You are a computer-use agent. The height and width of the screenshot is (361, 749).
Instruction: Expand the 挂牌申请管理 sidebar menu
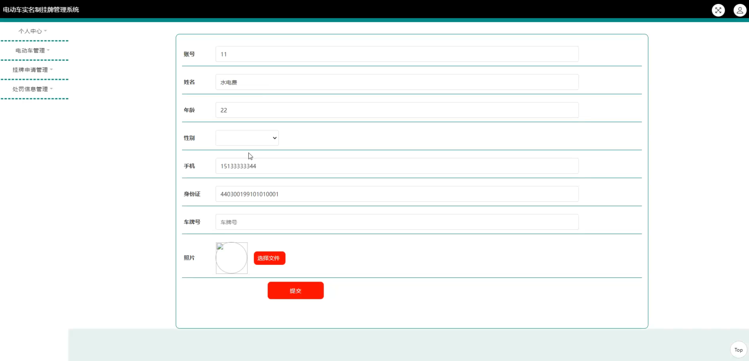[x=33, y=70]
